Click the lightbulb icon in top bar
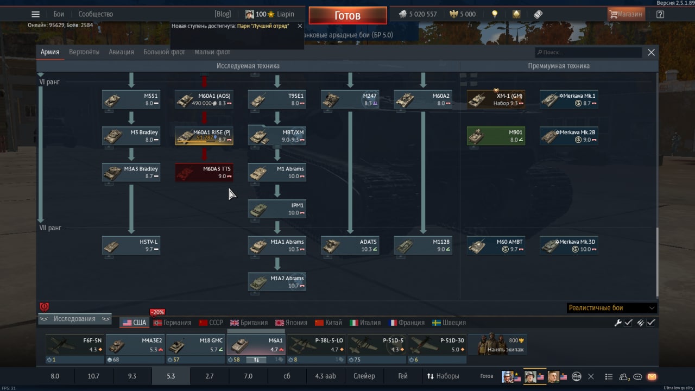This screenshot has width=695, height=391. click(495, 15)
